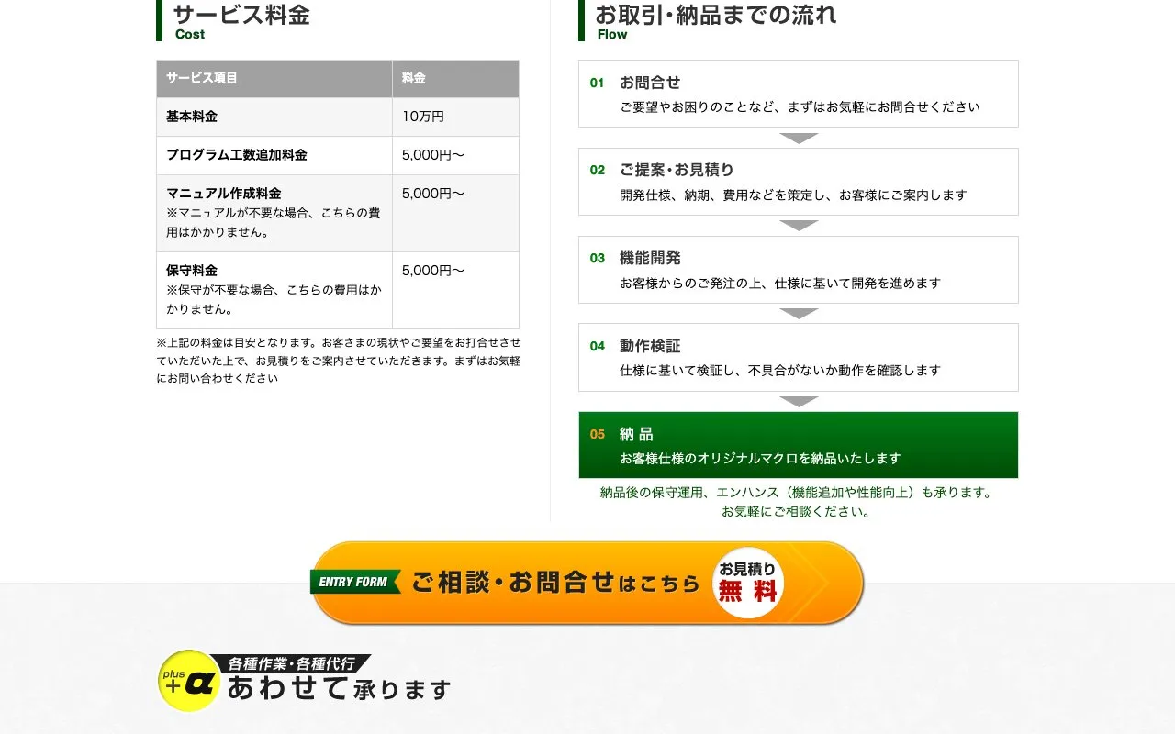The height and width of the screenshot is (734, 1175).
Task: Click the あわせて承ります heading
Action: pyautogui.click(x=339, y=688)
